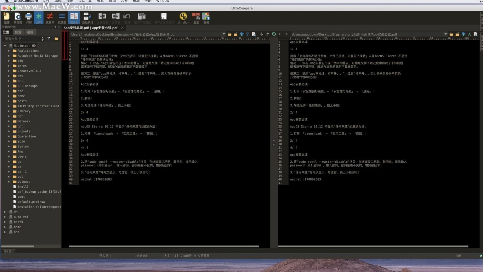Click the left pane horizontal scrollbar
The width and height of the screenshot is (483, 272).
(x=164, y=246)
